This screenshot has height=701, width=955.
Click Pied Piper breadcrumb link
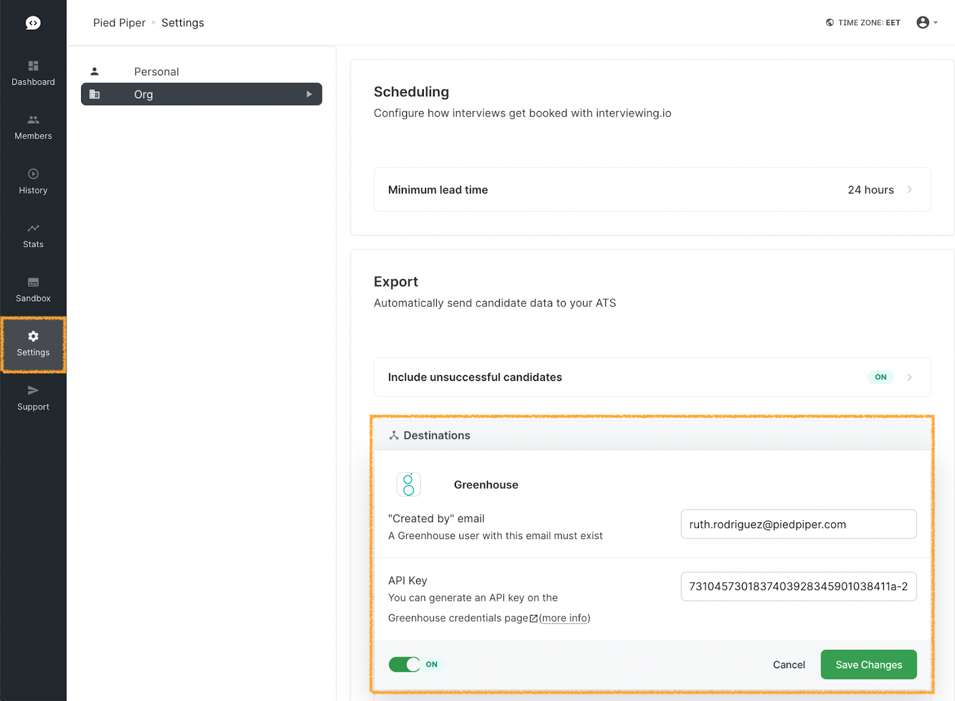coord(119,23)
